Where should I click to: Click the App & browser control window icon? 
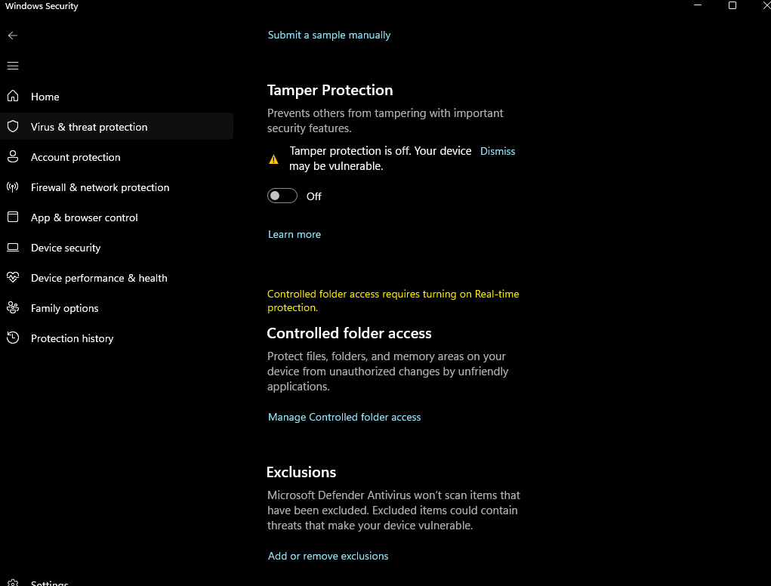[13, 217]
